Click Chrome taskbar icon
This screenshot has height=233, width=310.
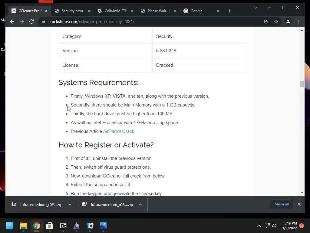click(x=36, y=226)
